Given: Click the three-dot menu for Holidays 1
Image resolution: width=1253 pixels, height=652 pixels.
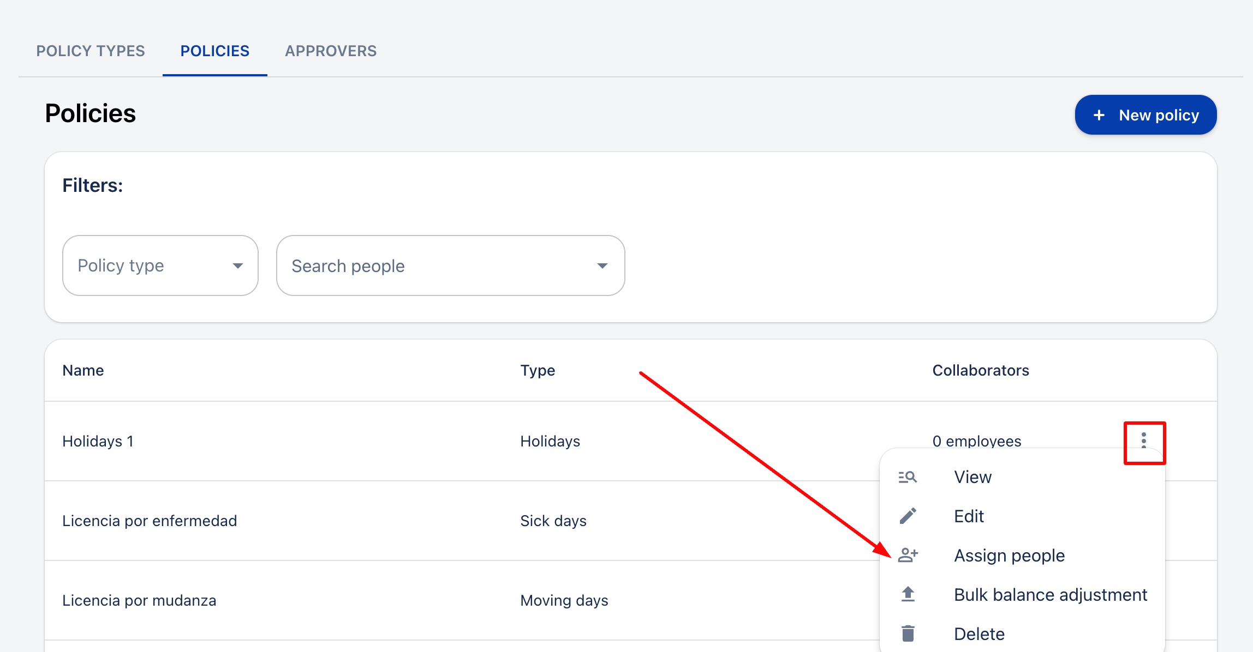Looking at the screenshot, I should coord(1144,440).
